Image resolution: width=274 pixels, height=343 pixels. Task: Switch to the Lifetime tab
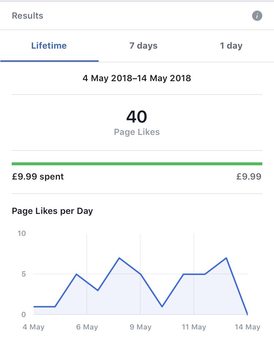point(49,46)
